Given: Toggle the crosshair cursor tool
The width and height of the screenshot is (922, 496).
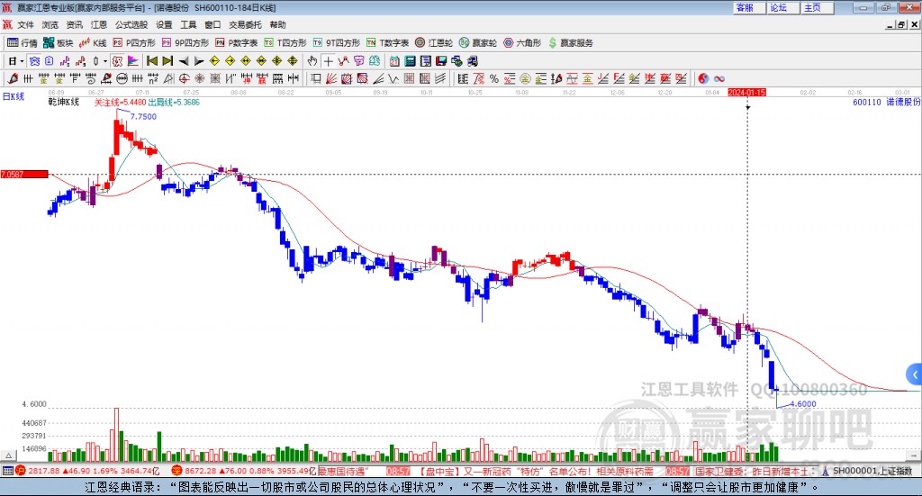Looking at the screenshot, I should (x=328, y=61).
